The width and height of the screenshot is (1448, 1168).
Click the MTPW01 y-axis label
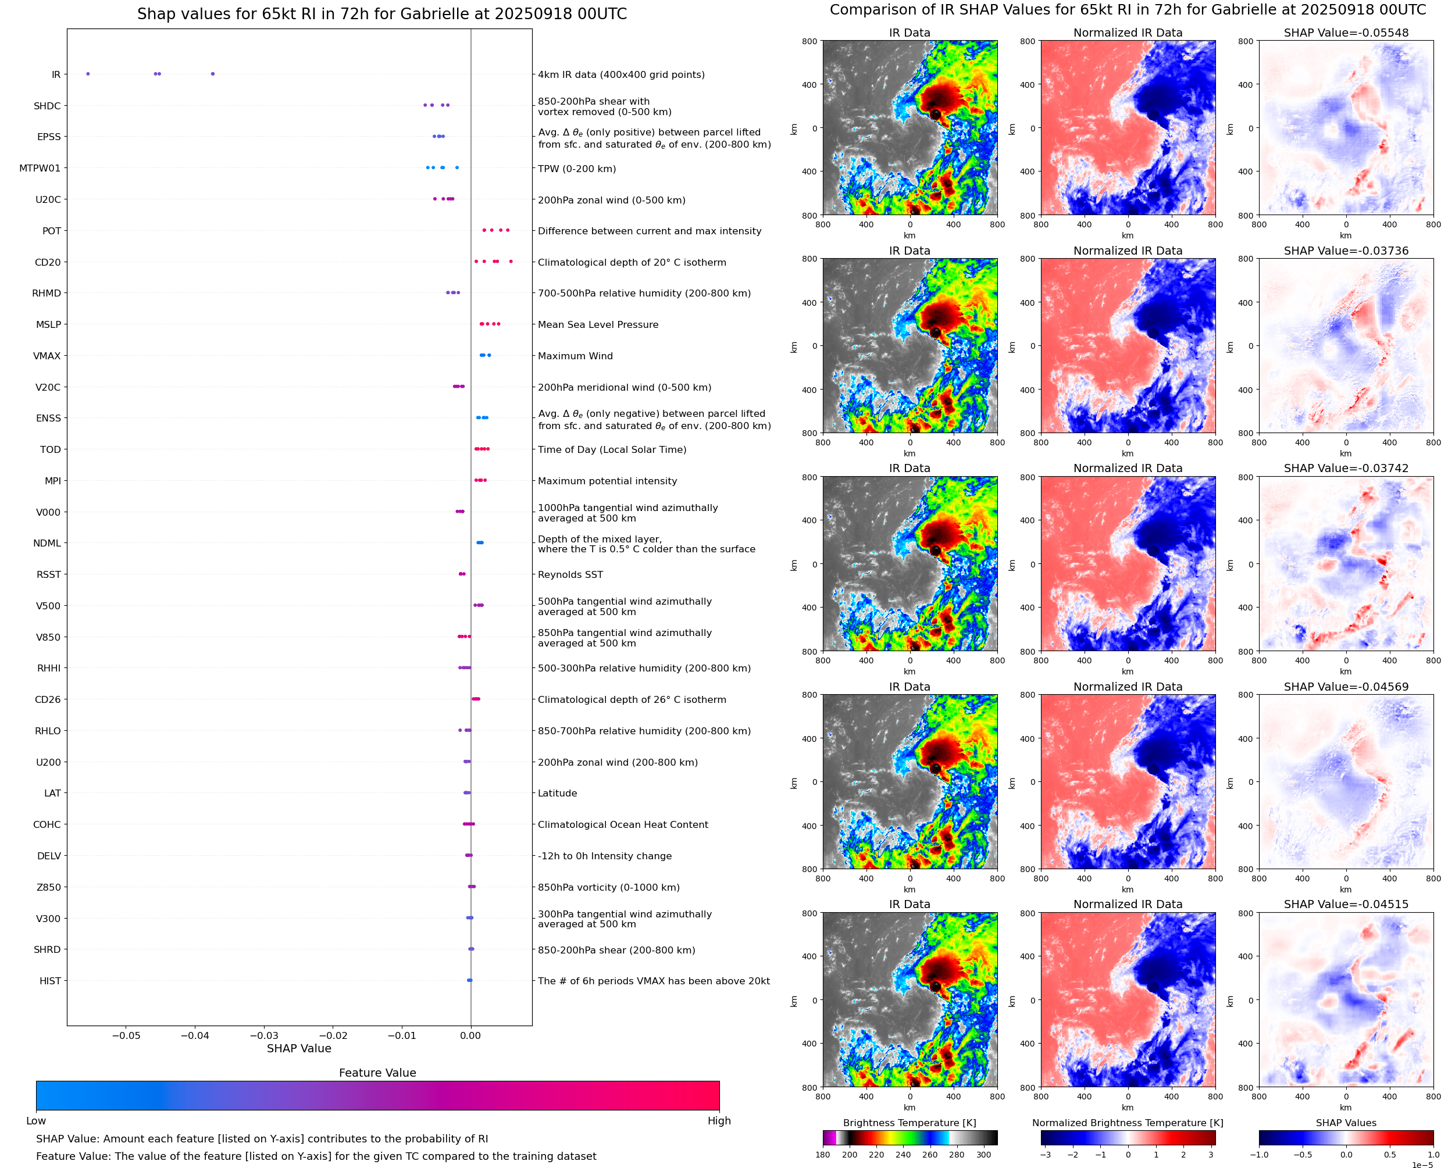40,168
